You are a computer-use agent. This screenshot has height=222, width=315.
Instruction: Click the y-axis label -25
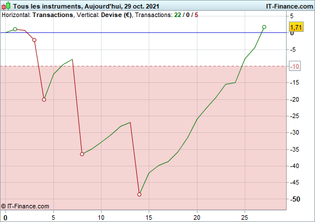(x=295, y=116)
